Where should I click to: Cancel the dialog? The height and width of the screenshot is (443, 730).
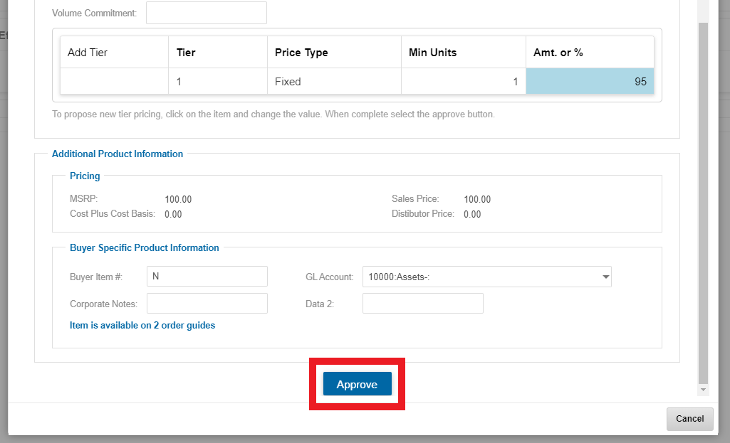(x=689, y=419)
